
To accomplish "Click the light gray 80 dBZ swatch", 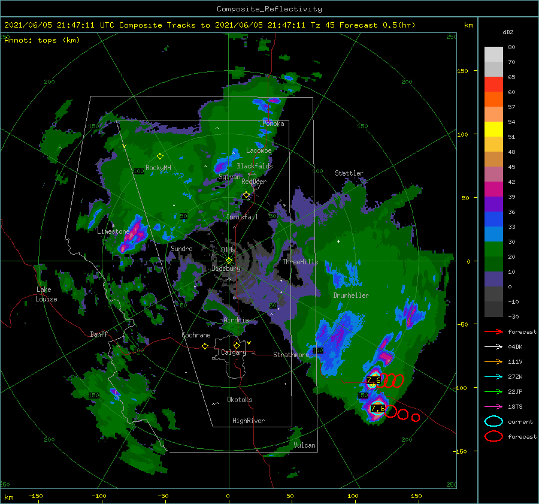I will tap(493, 55).
